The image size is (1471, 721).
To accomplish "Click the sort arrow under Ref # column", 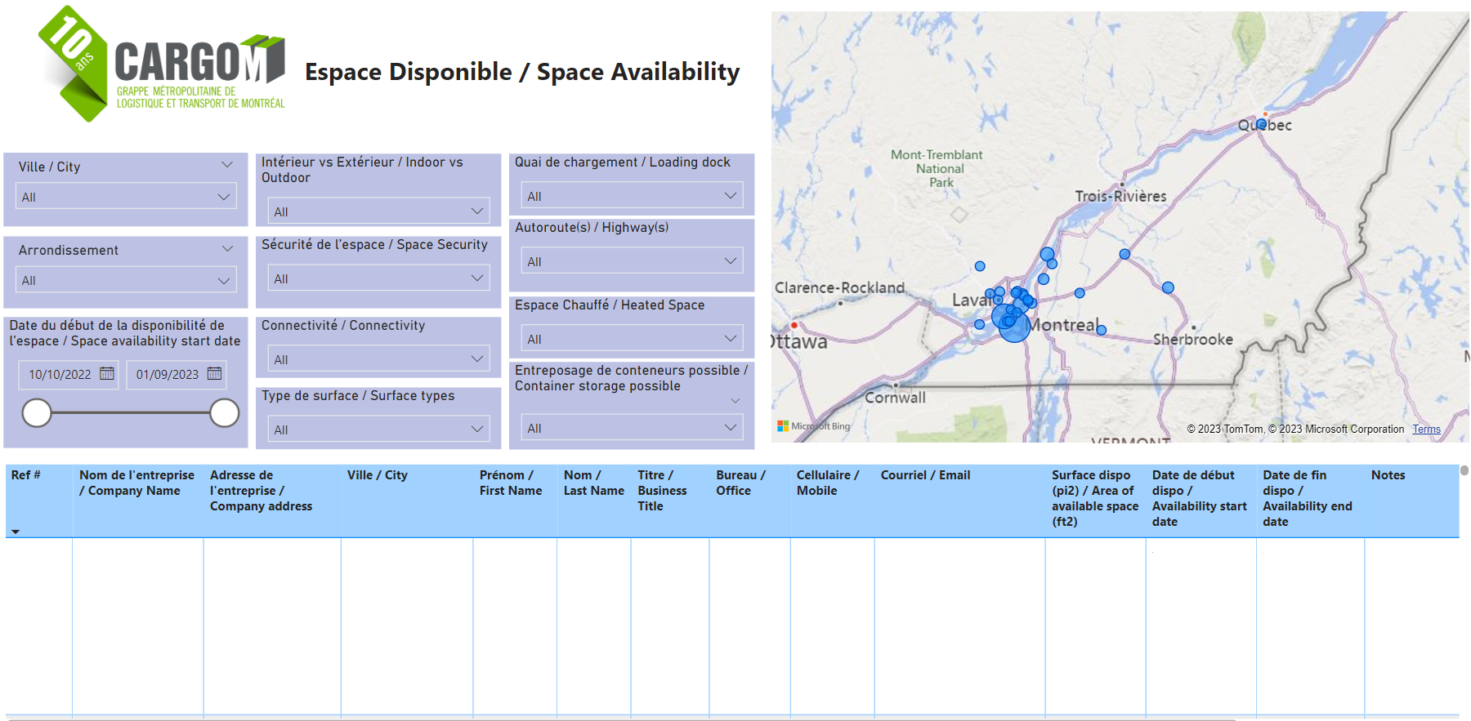I will click(16, 532).
